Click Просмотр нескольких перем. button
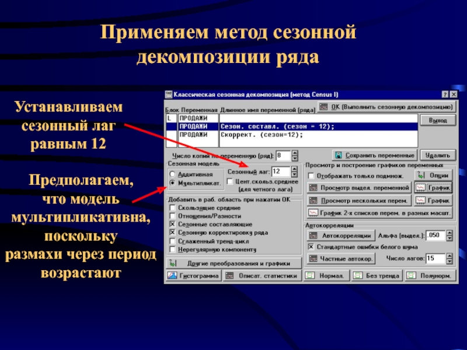467x350 pixels. pyautogui.click(x=359, y=201)
